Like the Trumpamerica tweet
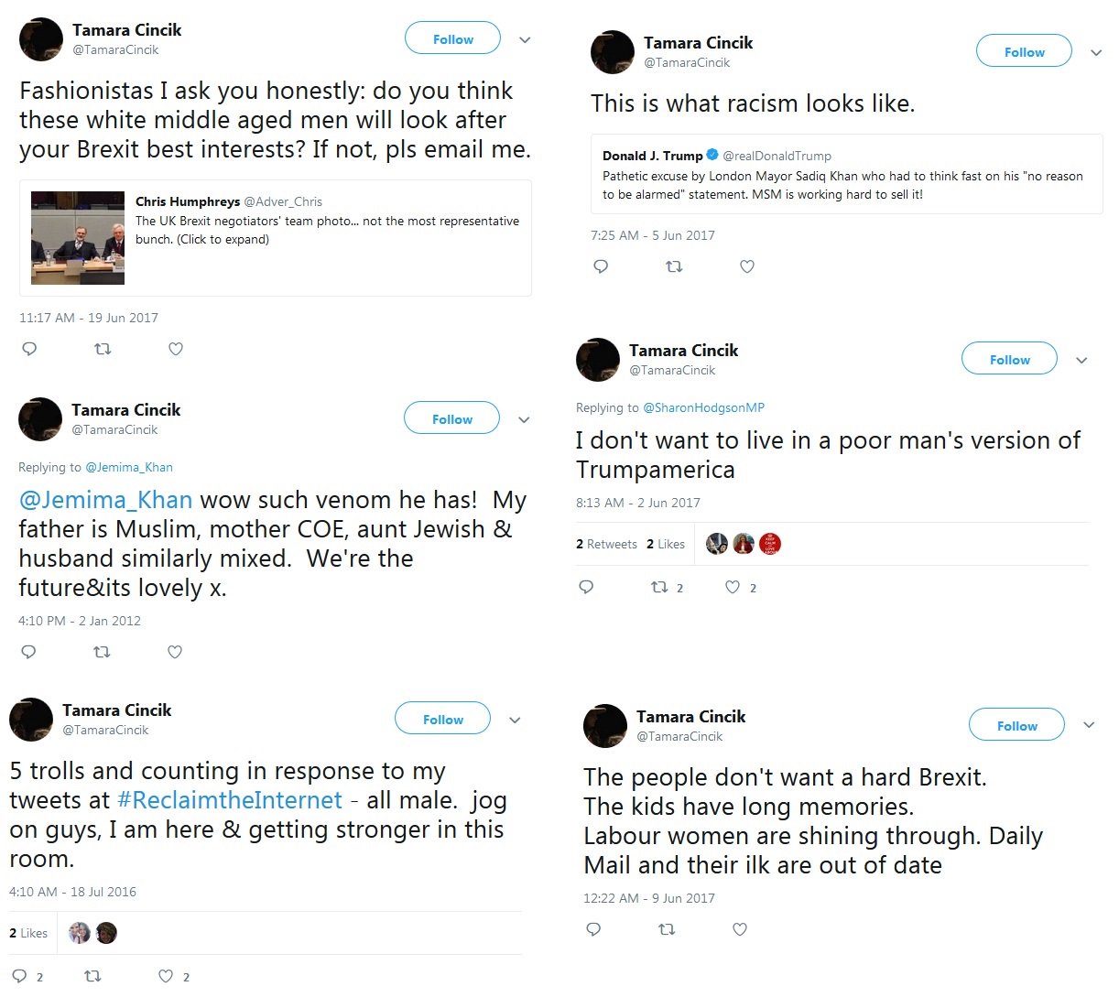Image resolution: width=1119 pixels, height=1008 pixels. point(733,587)
